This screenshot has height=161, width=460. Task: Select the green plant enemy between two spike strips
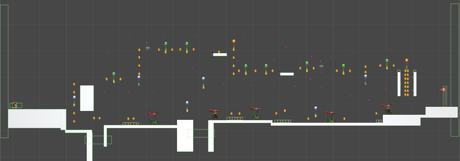256,116
